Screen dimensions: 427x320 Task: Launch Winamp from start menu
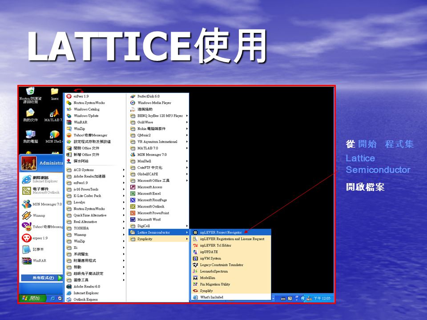[x=41, y=216]
